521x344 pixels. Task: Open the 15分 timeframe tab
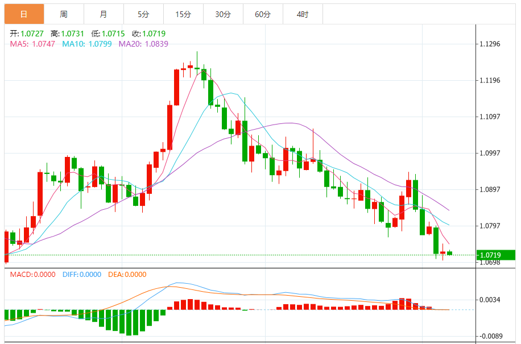pyautogui.click(x=183, y=14)
